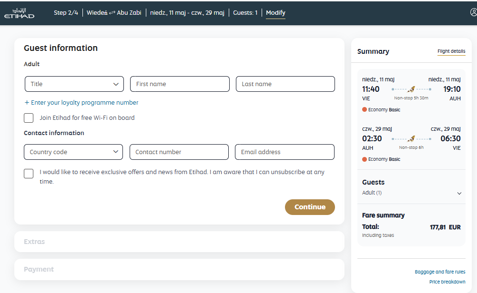This screenshot has width=477, height=293.
Task: Click the Etihad logo in header
Action: click(x=19, y=13)
